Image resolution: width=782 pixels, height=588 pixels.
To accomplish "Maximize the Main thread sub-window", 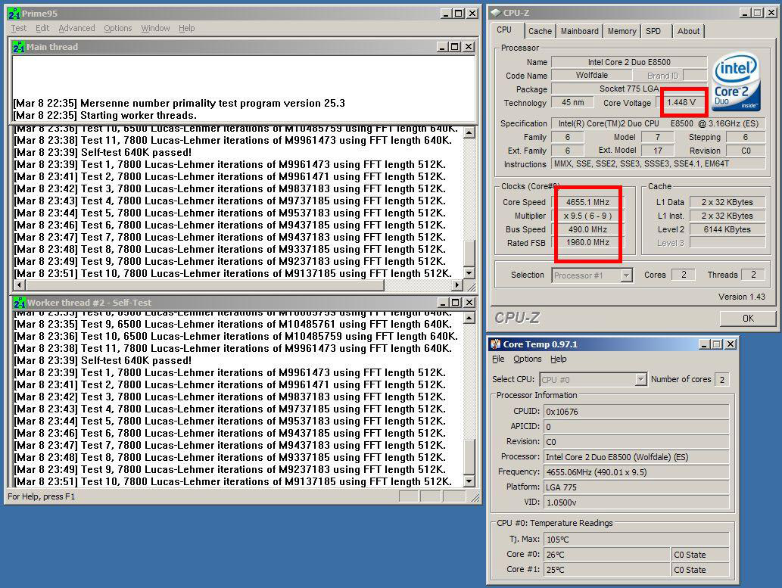I will click(x=455, y=47).
